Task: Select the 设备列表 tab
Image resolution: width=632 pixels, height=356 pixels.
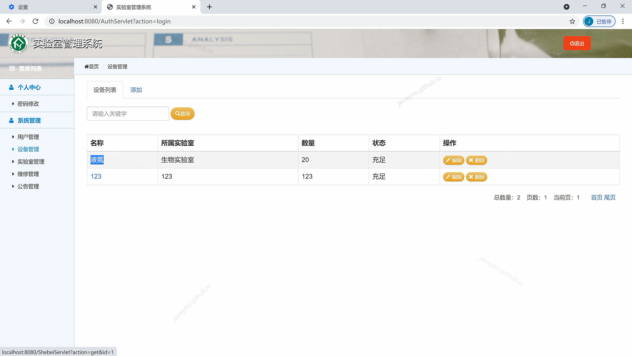Action: tap(105, 90)
